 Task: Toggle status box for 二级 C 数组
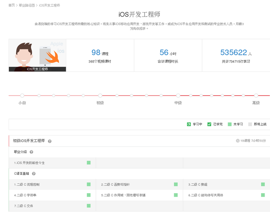pyautogui.click(x=263, y=184)
